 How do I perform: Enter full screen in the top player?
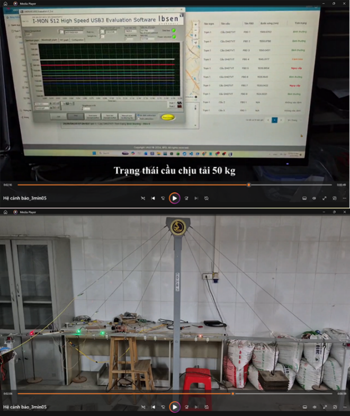click(x=324, y=198)
